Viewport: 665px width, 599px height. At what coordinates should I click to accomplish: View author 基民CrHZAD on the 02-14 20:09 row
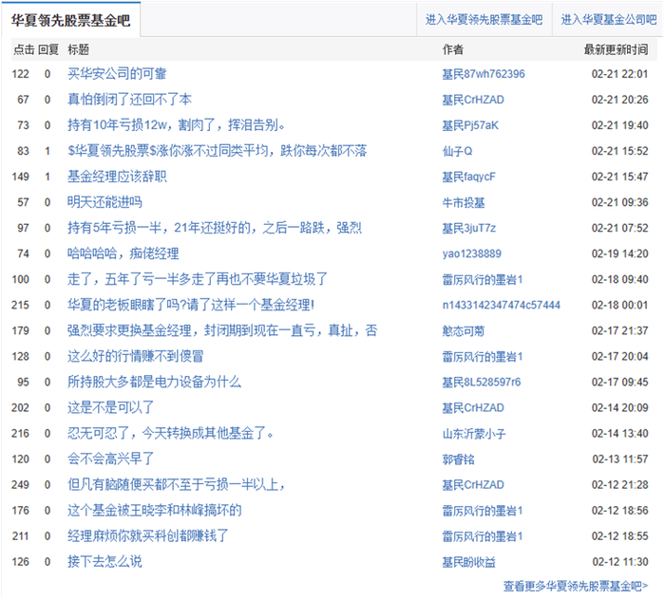[x=473, y=408]
